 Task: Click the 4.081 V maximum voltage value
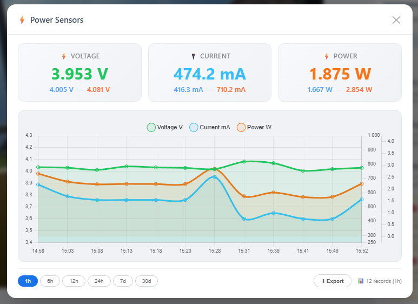point(98,90)
